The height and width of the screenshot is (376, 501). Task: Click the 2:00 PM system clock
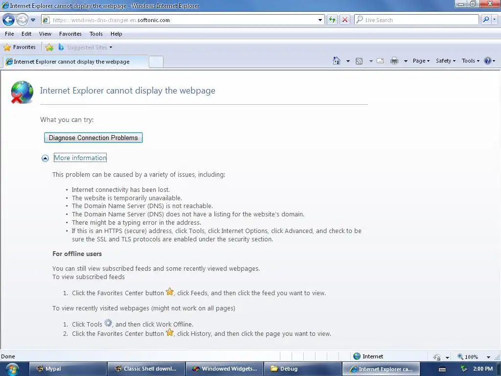[x=483, y=369]
